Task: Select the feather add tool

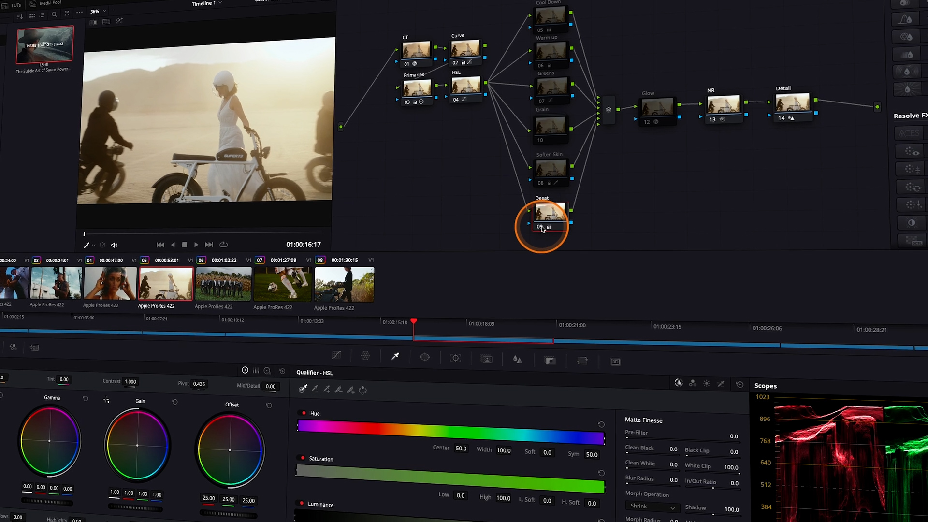Action: [x=350, y=390]
